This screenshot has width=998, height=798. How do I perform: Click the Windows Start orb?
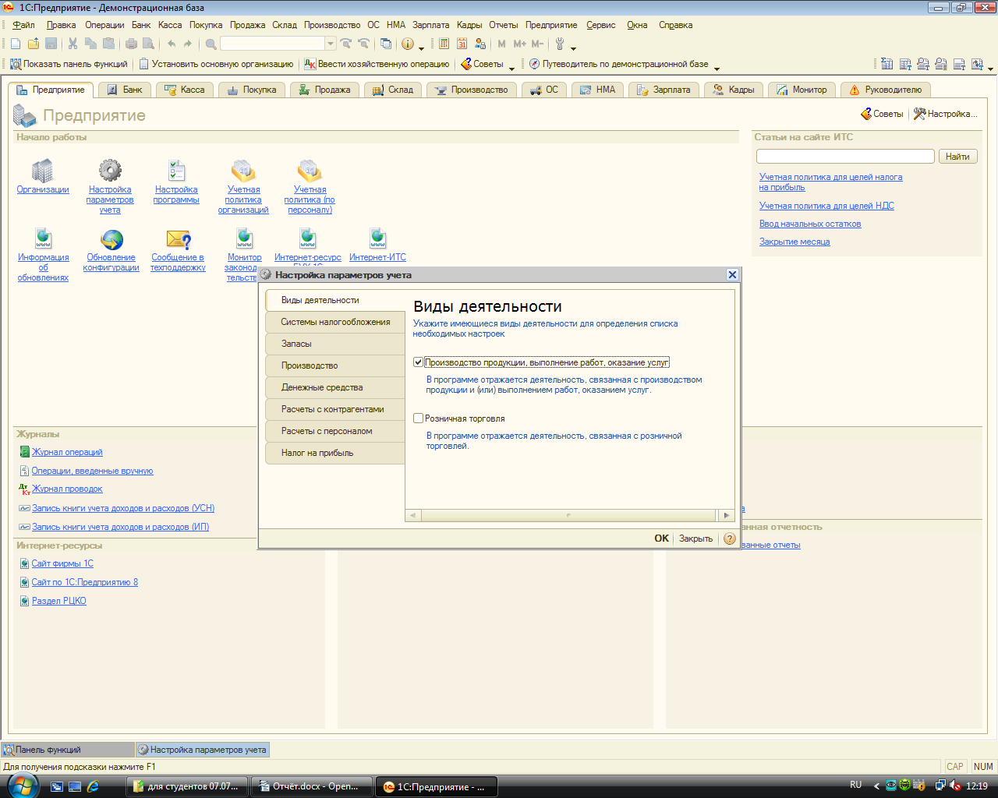(22, 786)
